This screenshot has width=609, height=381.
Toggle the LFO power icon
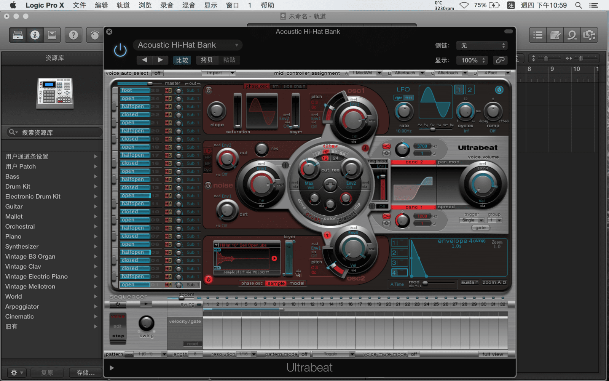point(499,90)
